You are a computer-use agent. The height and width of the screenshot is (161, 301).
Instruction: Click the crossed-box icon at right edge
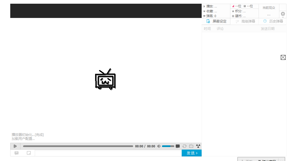pos(283,58)
